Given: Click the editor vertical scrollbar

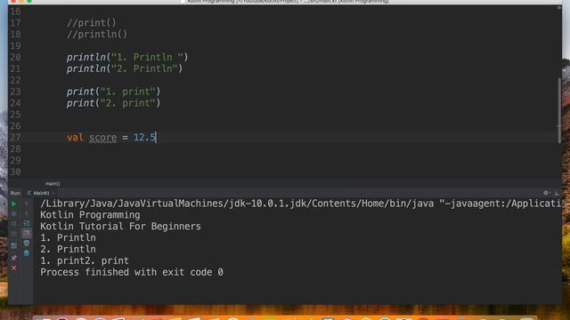Looking at the screenshot, I should click(x=559, y=110).
